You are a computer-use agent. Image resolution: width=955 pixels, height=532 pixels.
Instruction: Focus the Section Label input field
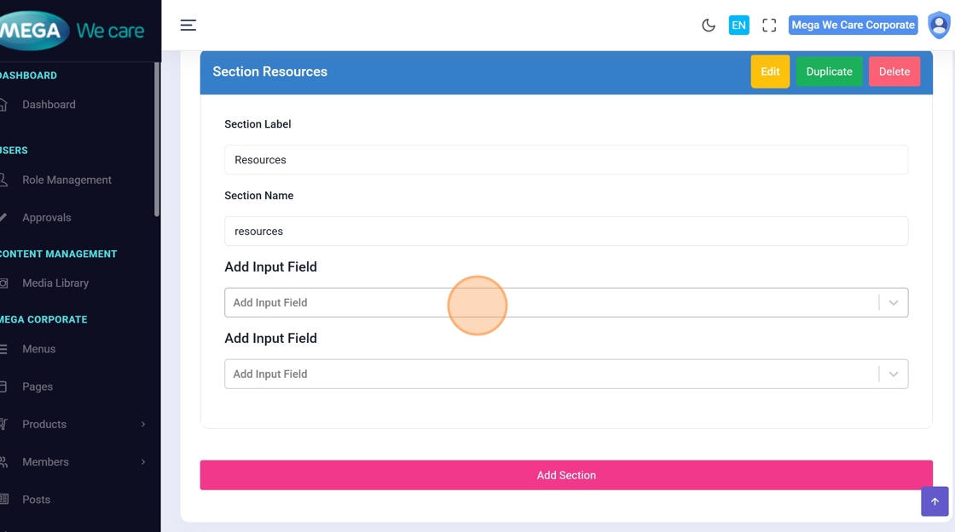pyautogui.click(x=566, y=160)
